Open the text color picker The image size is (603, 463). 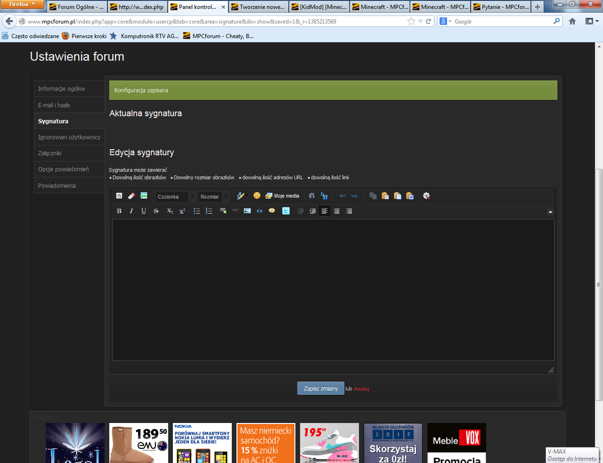242,196
